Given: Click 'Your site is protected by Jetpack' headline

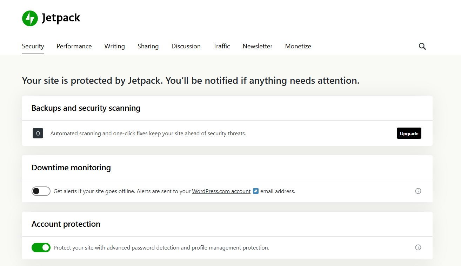Looking at the screenshot, I should point(191,81).
